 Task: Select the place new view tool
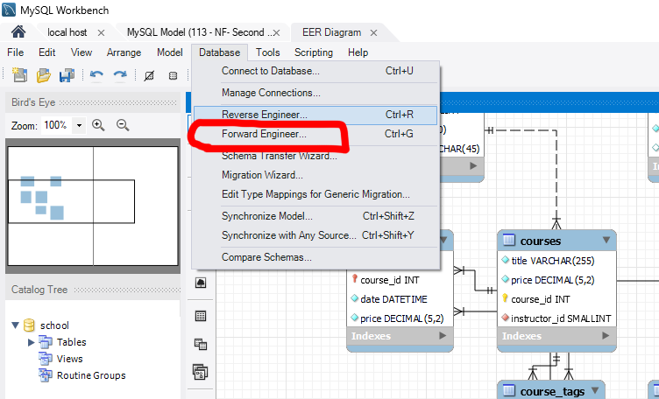coord(201,344)
